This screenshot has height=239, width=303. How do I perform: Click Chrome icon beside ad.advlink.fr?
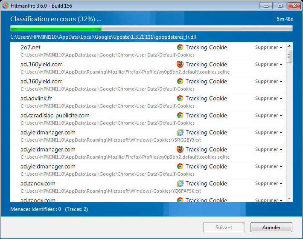(x=180, y=98)
